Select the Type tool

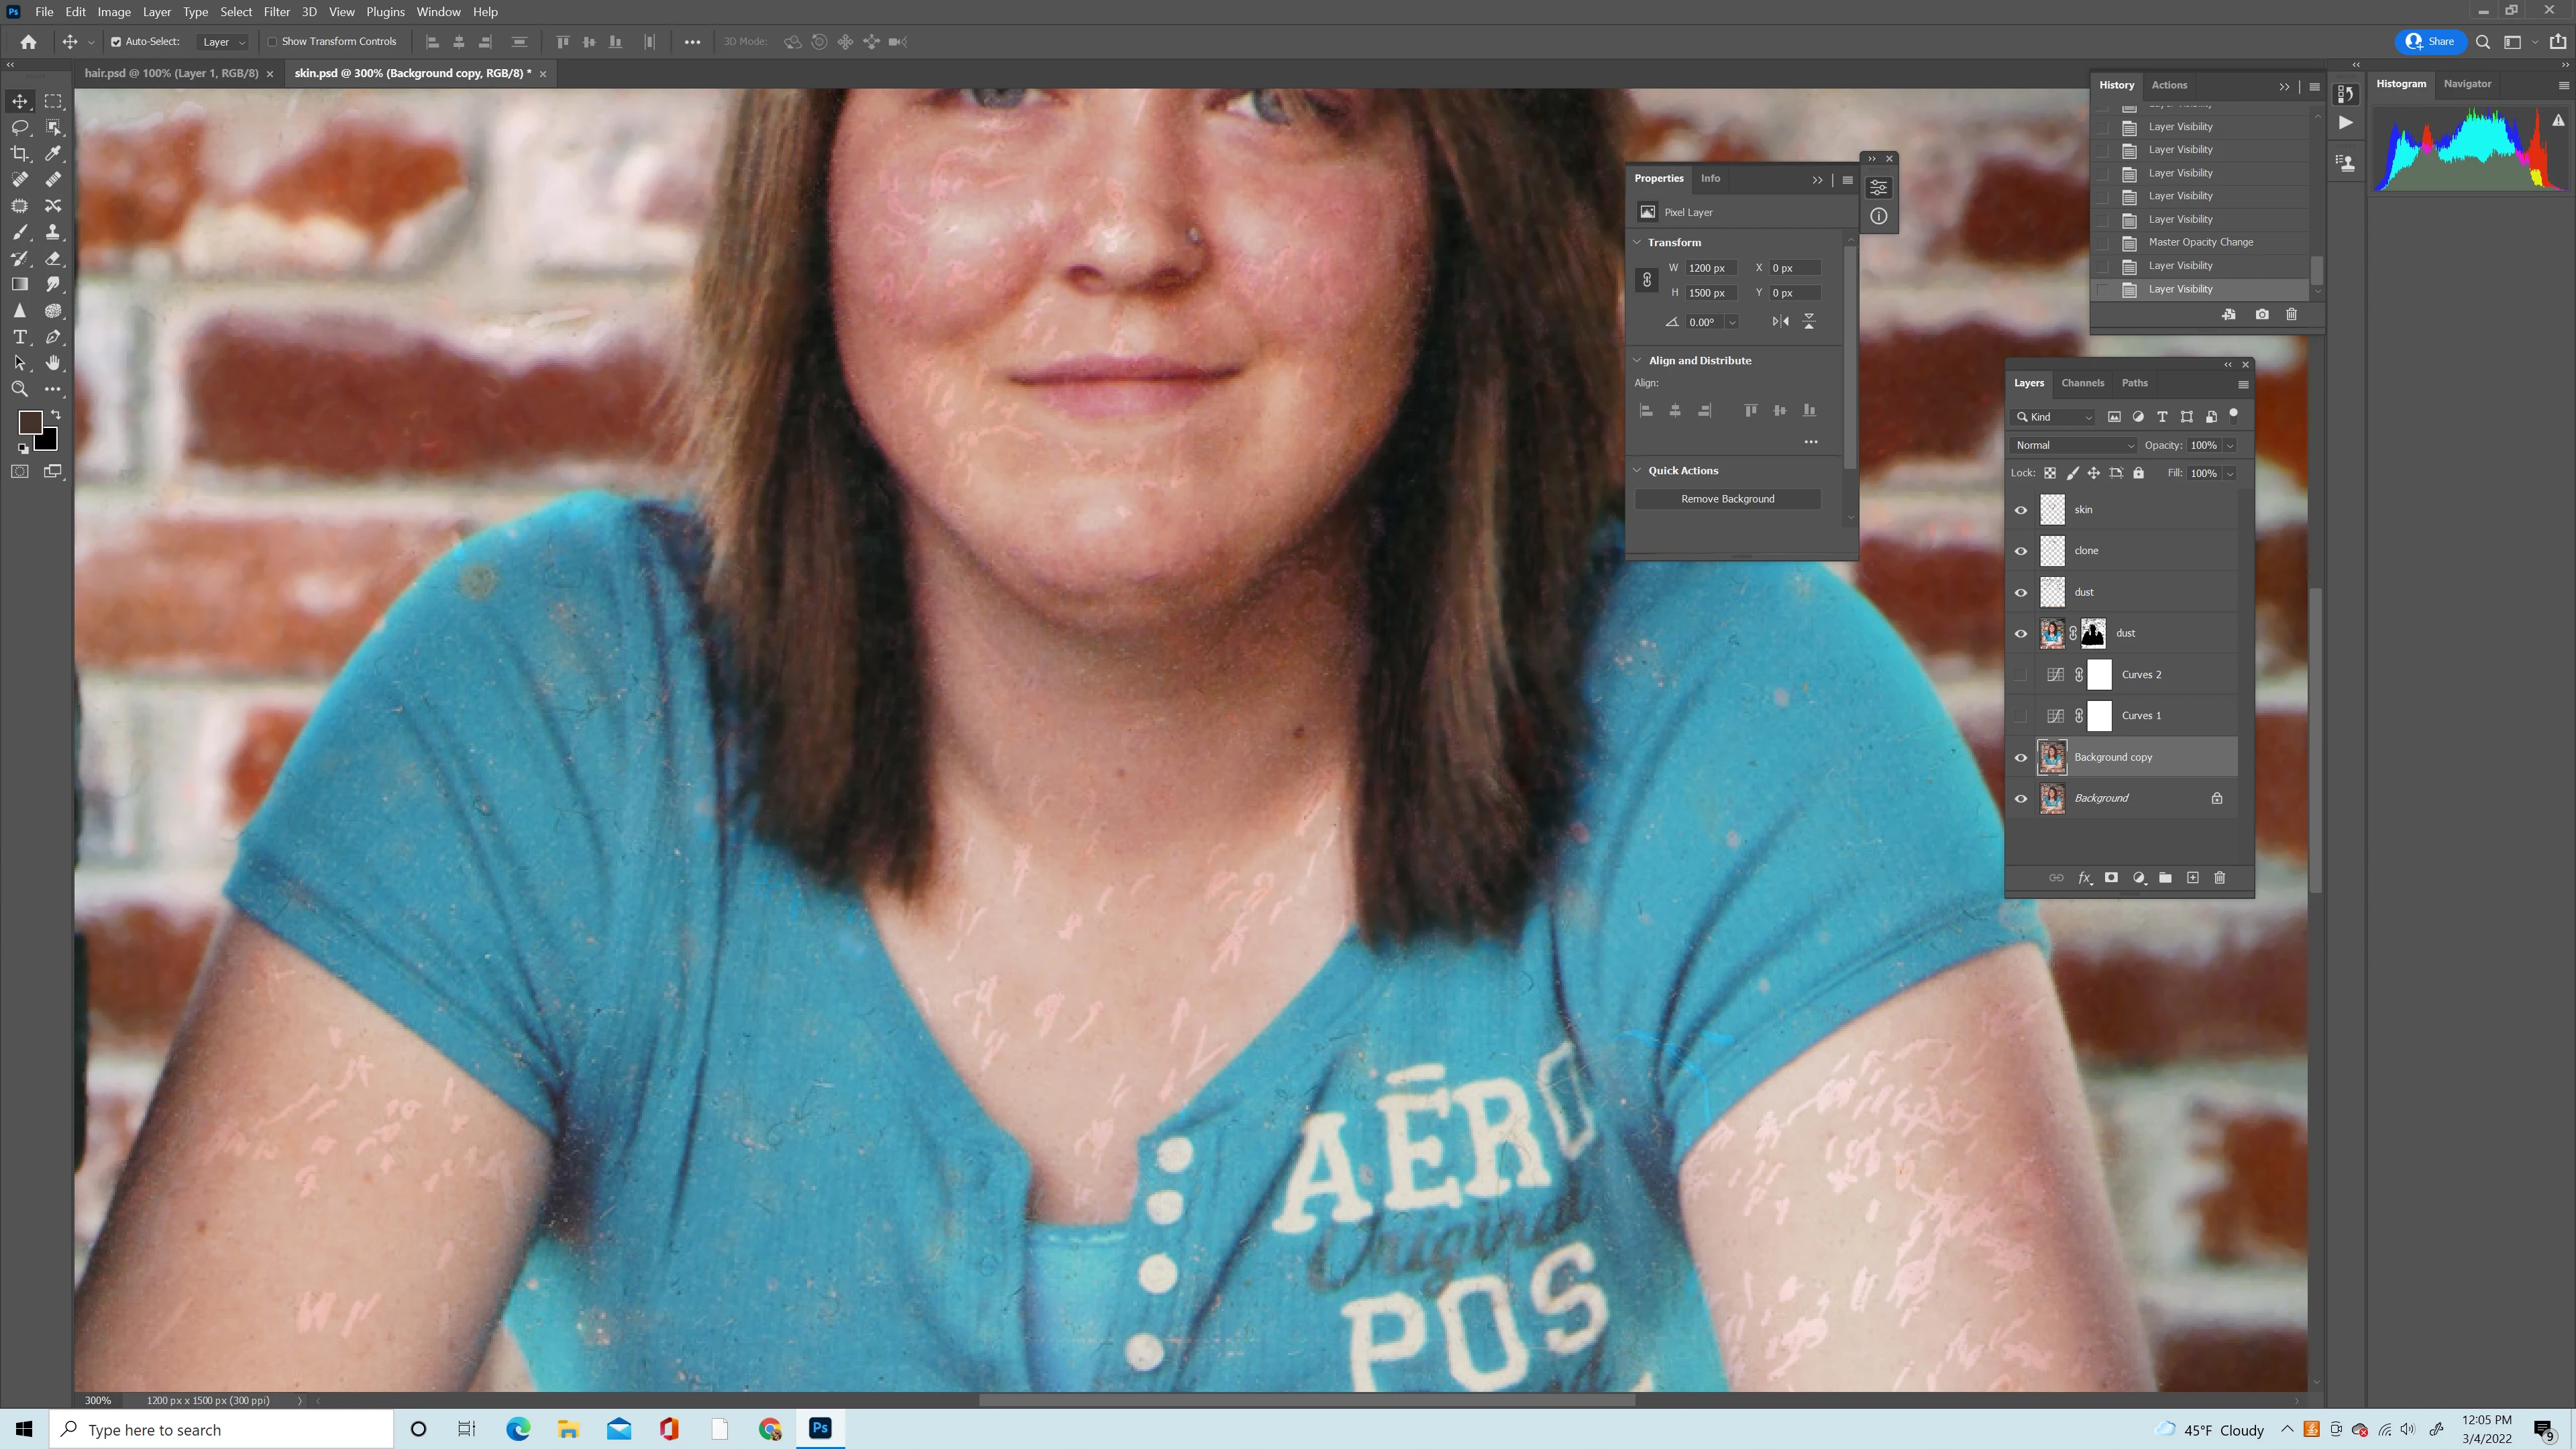tap(19, 337)
